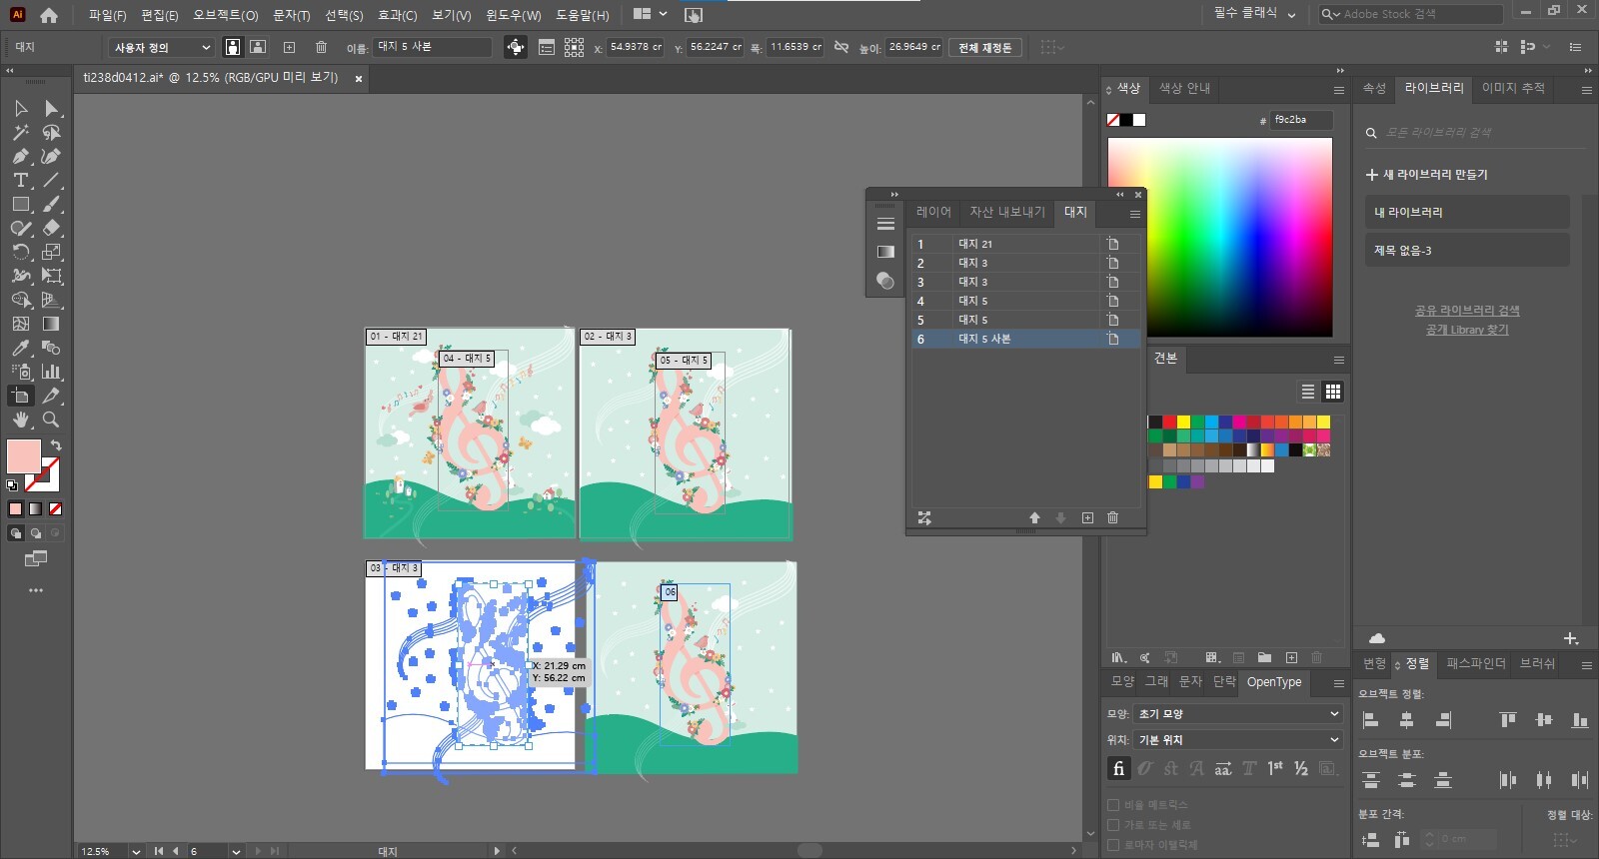Click the 공유 라이브러리 검색 link

click(x=1466, y=311)
